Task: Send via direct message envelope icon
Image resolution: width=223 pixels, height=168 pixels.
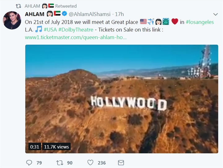Action: [x=121, y=163]
